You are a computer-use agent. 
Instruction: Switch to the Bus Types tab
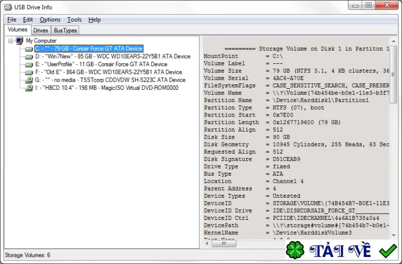65,31
